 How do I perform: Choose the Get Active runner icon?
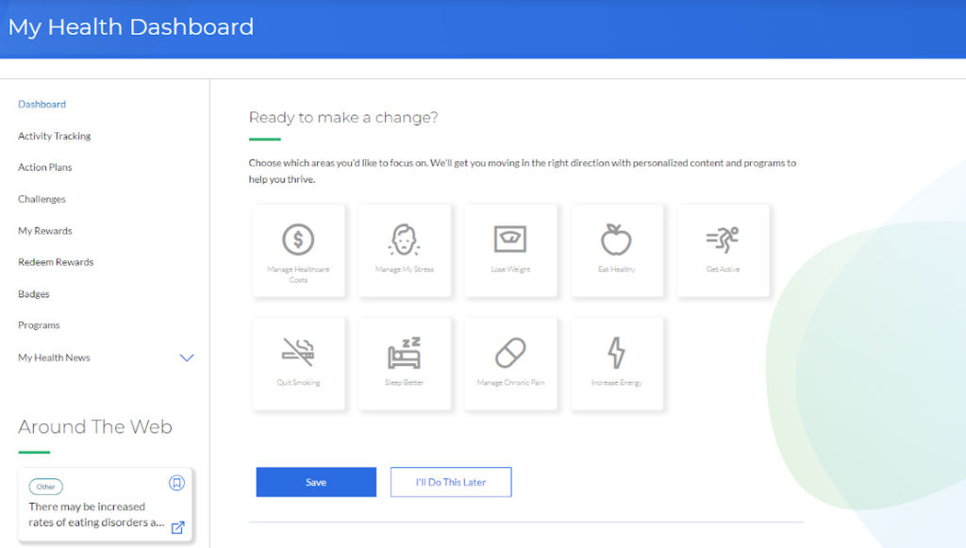[x=723, y=239]
